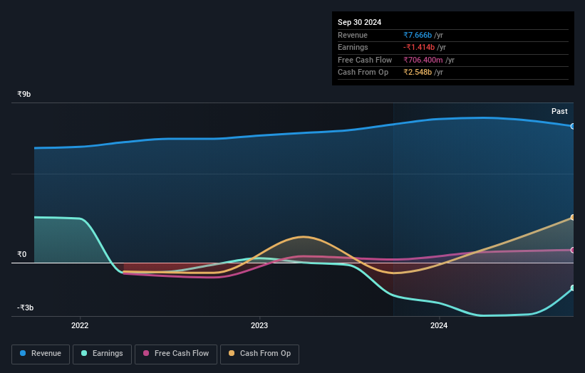Click the -₹3b y-axis label
Viewport: 585px width, 373px height.
click(x=25, y=308)
